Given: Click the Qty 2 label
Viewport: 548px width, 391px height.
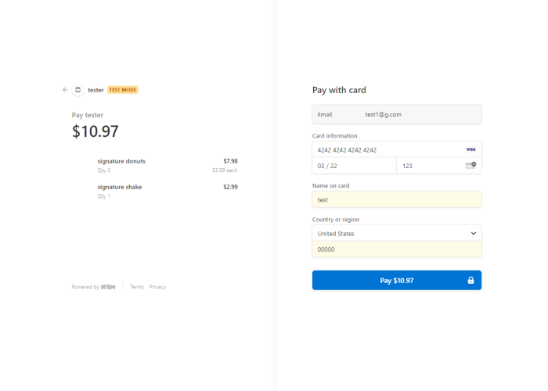Looking at the screenshot, I should (104, 170).
